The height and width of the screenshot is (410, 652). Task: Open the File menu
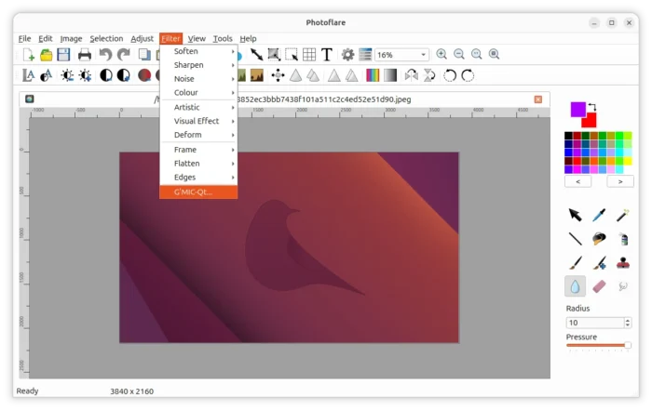point(24,38)
